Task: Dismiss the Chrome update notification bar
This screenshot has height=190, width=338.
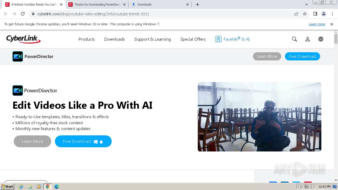Action: coord(332,24)
